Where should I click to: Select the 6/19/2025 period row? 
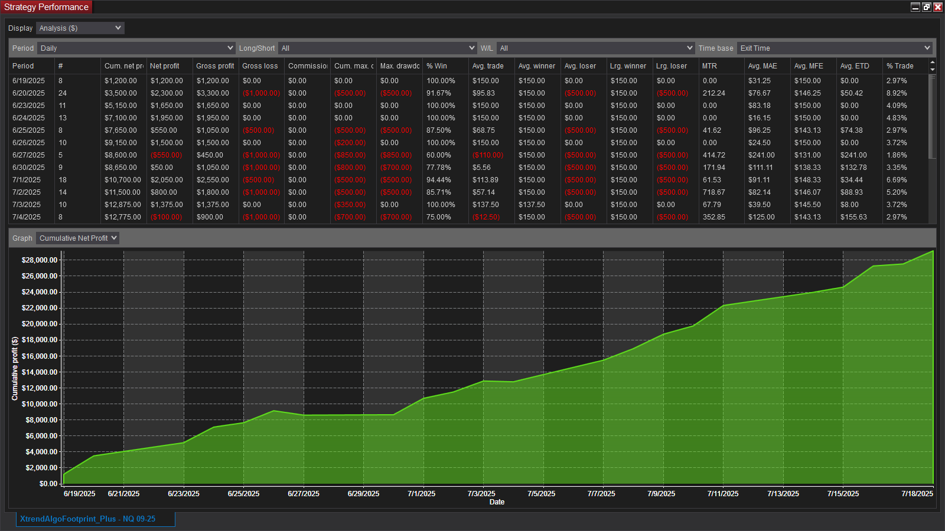pos(468,81)
